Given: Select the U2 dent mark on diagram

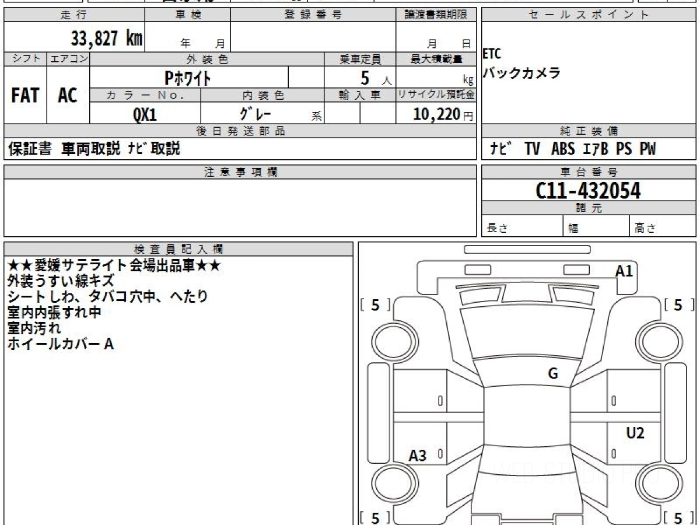Looking at the screenshot, I should [x=635, y=433].
